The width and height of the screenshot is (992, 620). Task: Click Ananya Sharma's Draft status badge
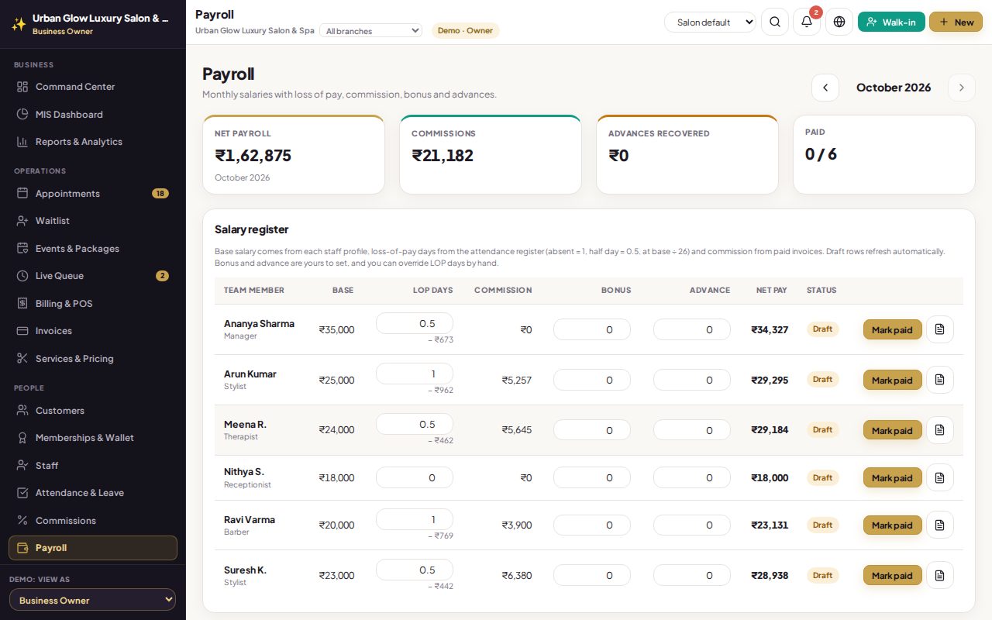823,329
